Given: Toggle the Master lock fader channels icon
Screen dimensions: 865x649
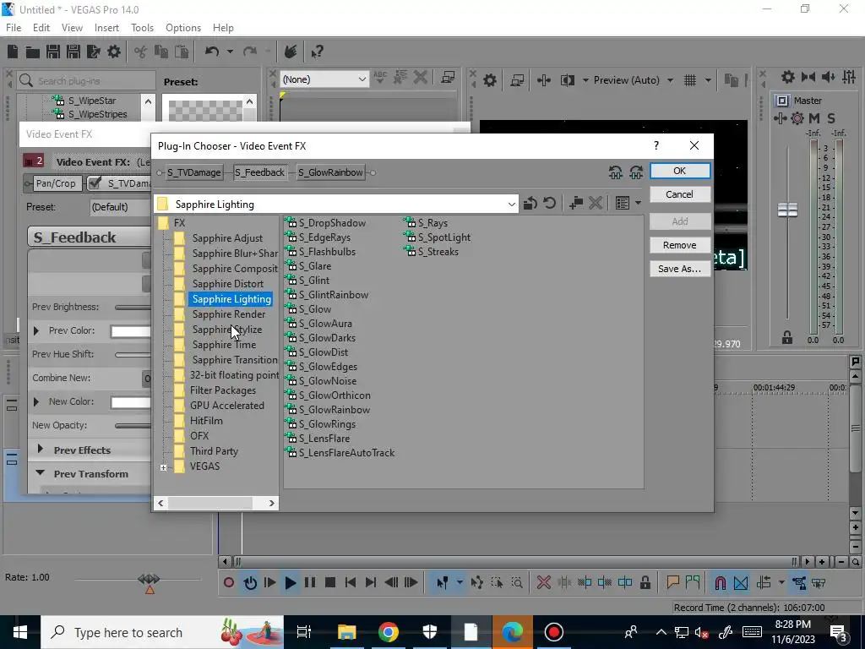Looking at the screenshot, I should (x=786, y=338).
